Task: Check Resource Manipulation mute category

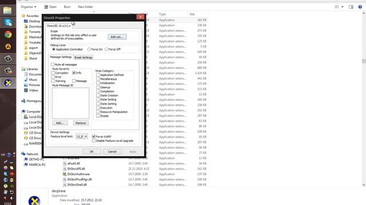Action: (x=98, y=112)
